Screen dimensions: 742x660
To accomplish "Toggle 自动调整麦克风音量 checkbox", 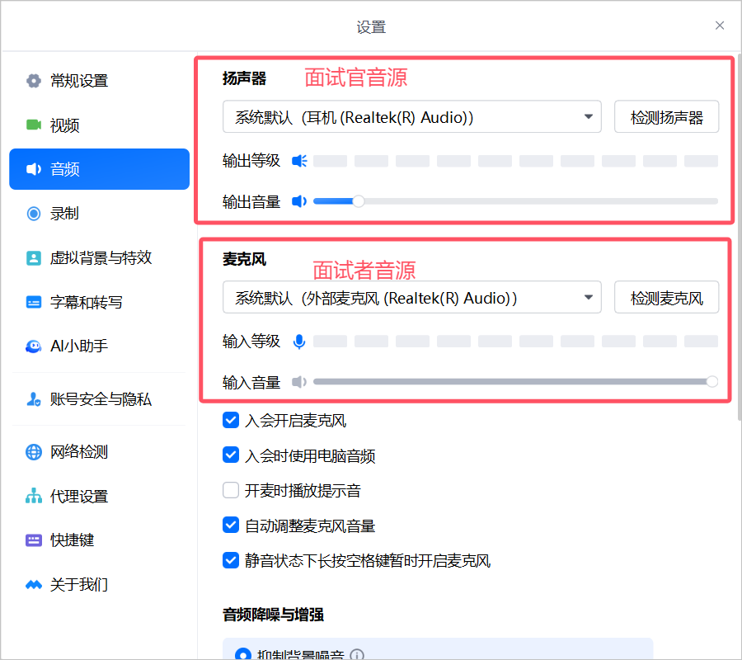I will 231,526.
